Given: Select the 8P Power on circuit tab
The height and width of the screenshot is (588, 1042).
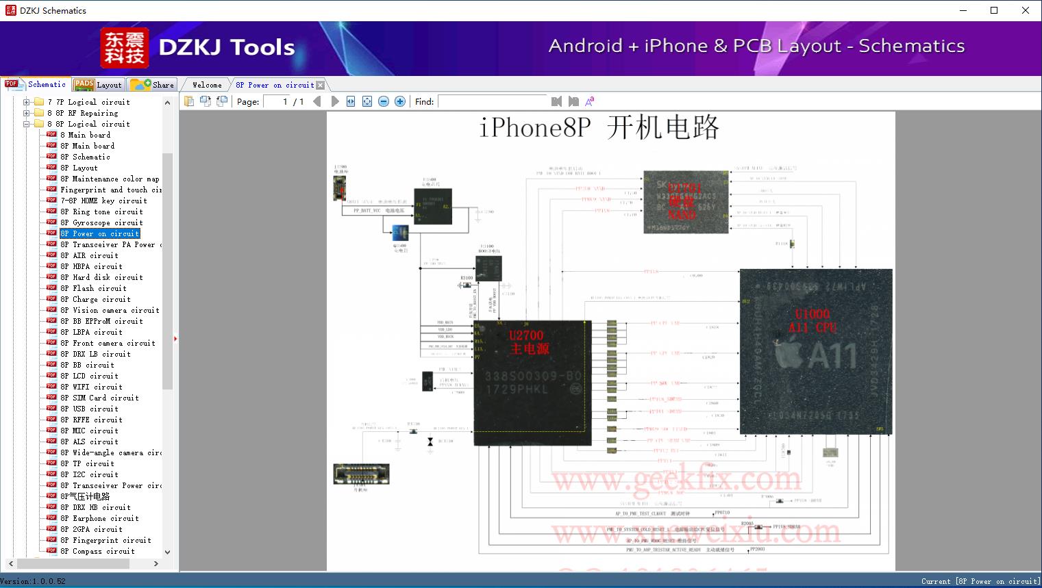Looking at the screenshot, I should tap(275, 85).
